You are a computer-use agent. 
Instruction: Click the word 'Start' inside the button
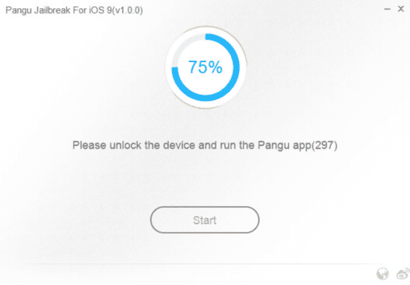point(205,220)
